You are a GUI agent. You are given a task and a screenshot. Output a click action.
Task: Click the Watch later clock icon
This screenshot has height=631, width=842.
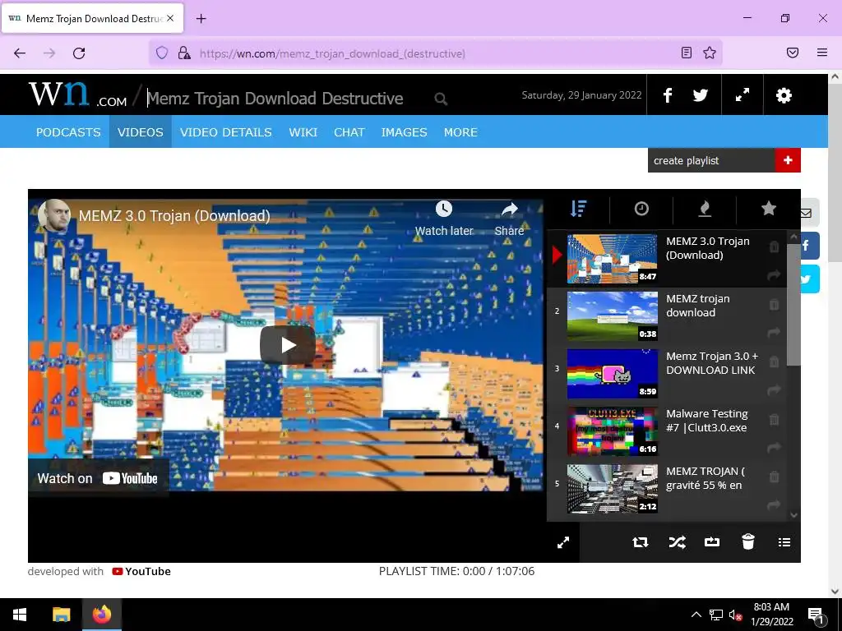coord(443,209)
